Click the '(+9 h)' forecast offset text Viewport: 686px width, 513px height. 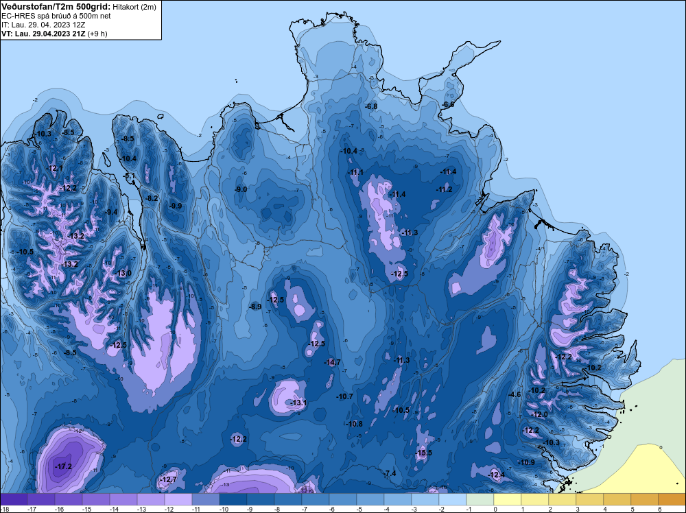click(x=97, y=34)
